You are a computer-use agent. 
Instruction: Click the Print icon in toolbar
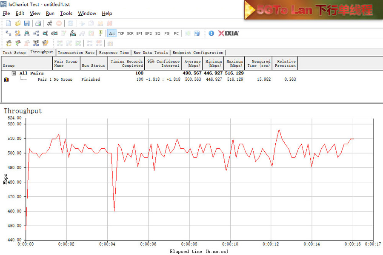[38, 23]
